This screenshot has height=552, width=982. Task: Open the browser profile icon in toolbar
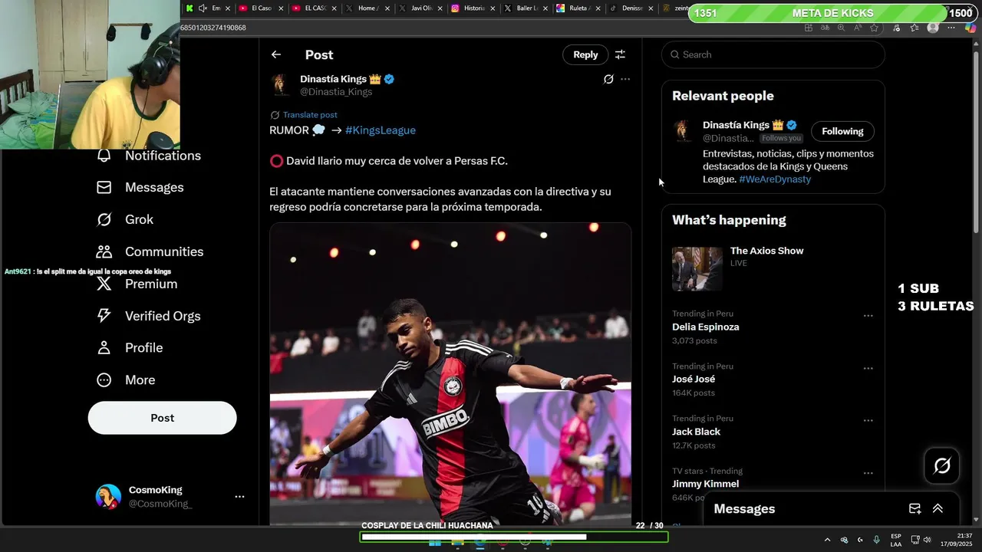pos(933,28)
